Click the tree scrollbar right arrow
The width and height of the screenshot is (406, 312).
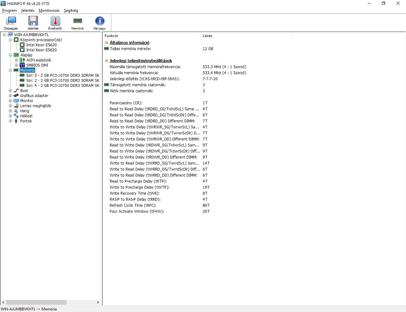[x=98, y=302]
